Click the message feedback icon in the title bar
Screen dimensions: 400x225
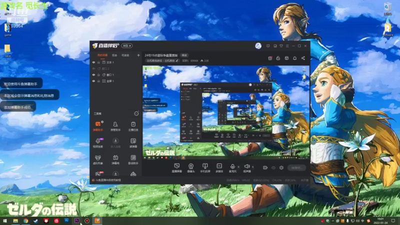[268, 46]
